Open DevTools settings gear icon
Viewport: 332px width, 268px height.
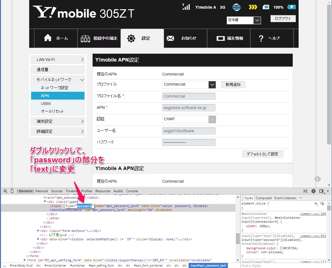313,191
